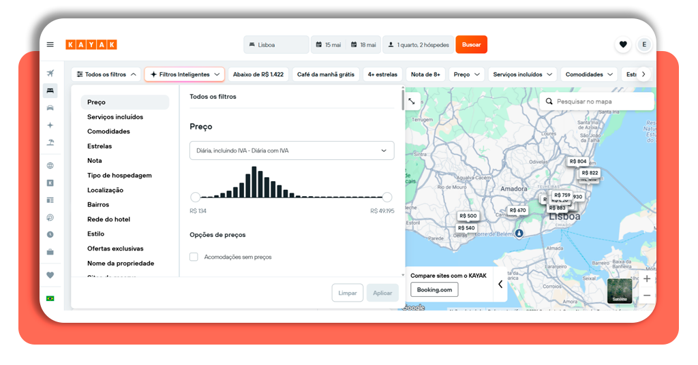Open Trips heart icon in the sidebar
The image size is (698, 365).
pyautogui.click(x=50, y=274)
